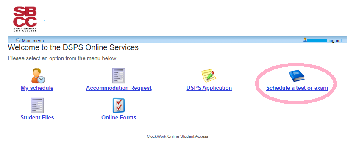Click the My schedule person-clock icon
351x155 pixels.
pos(38,76)
